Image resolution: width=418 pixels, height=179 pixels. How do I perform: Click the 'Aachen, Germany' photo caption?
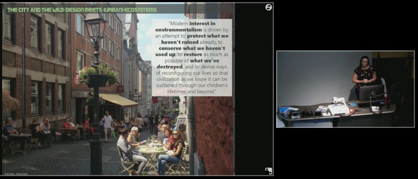click(x=16, y=173)
